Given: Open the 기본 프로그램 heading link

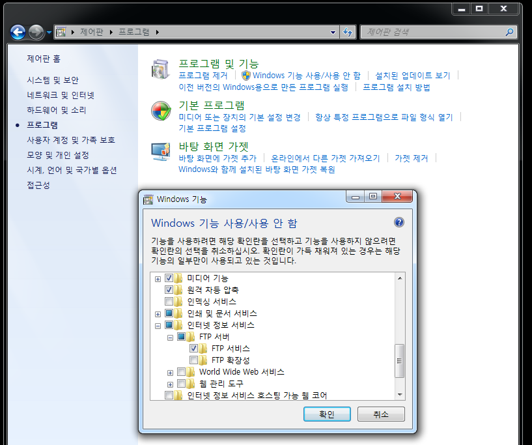Looking at the screenshot, I should [212, 106].
